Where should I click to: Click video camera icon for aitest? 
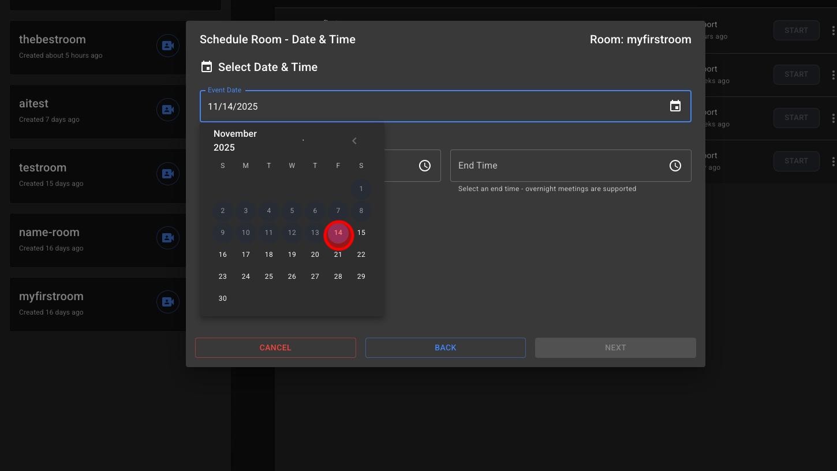tap(167, 110)
